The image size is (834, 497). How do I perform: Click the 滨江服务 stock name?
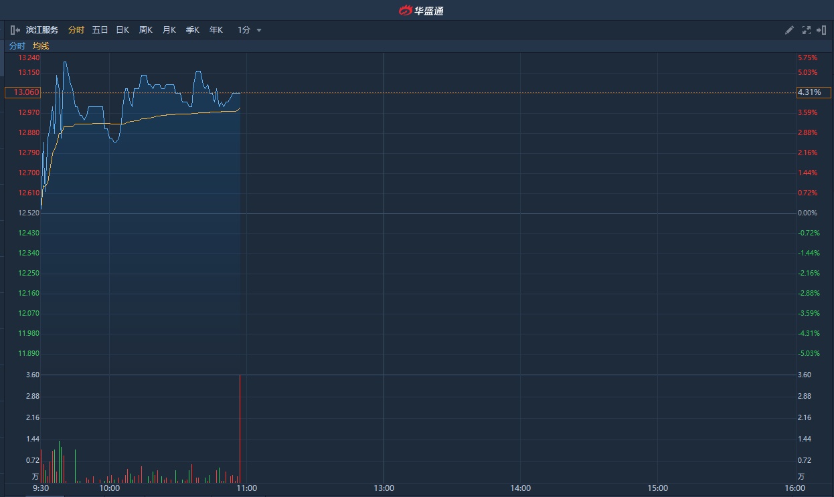pyautogui.click(x=42, y=30)
